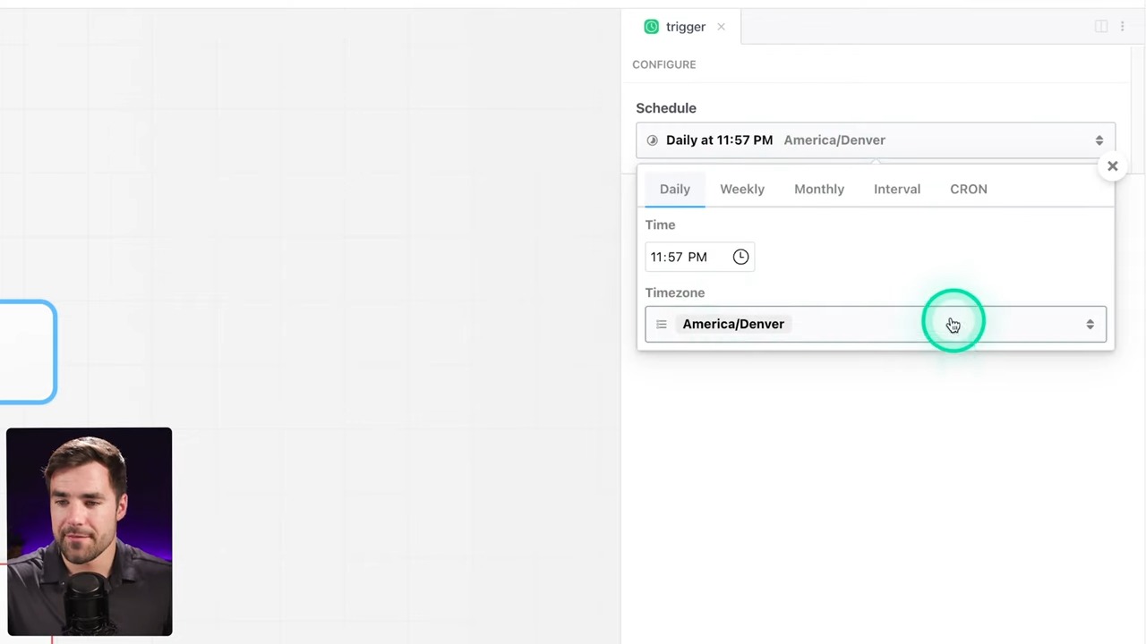Open the time picker clock icon

tap(740, 257)
